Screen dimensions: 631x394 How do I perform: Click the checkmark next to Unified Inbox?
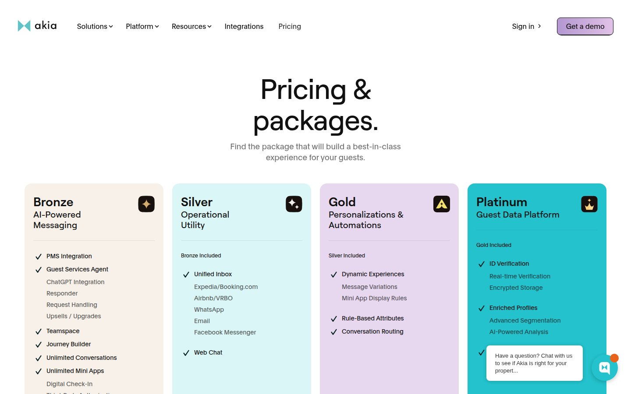point(186,274)
